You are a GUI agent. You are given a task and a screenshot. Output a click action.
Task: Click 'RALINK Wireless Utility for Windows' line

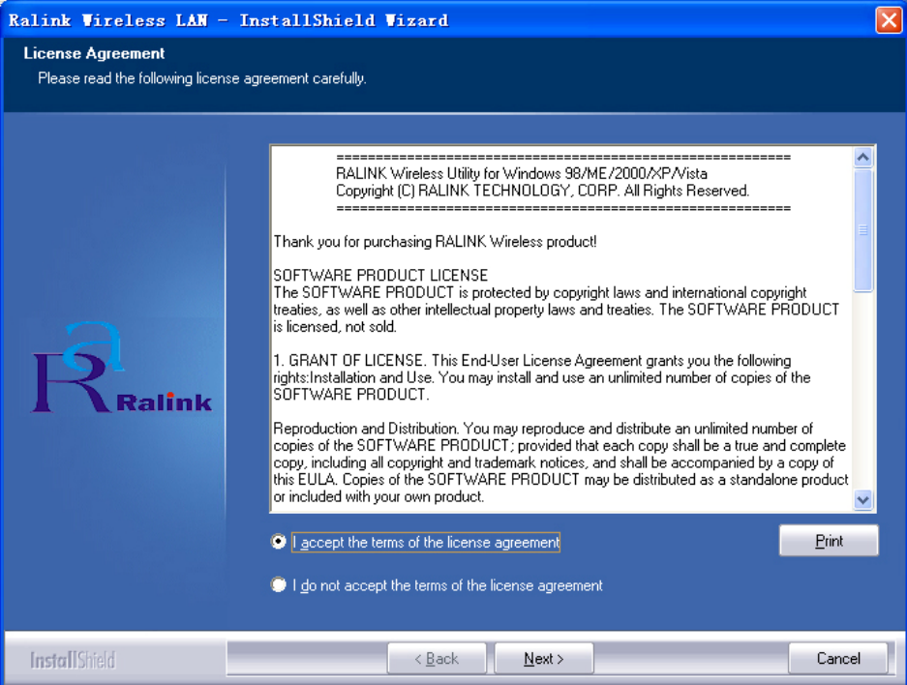[522, 173]
